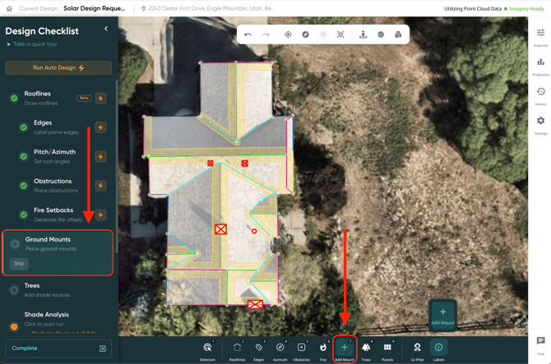Skip the Ground Mounts step

click(19, 264)
